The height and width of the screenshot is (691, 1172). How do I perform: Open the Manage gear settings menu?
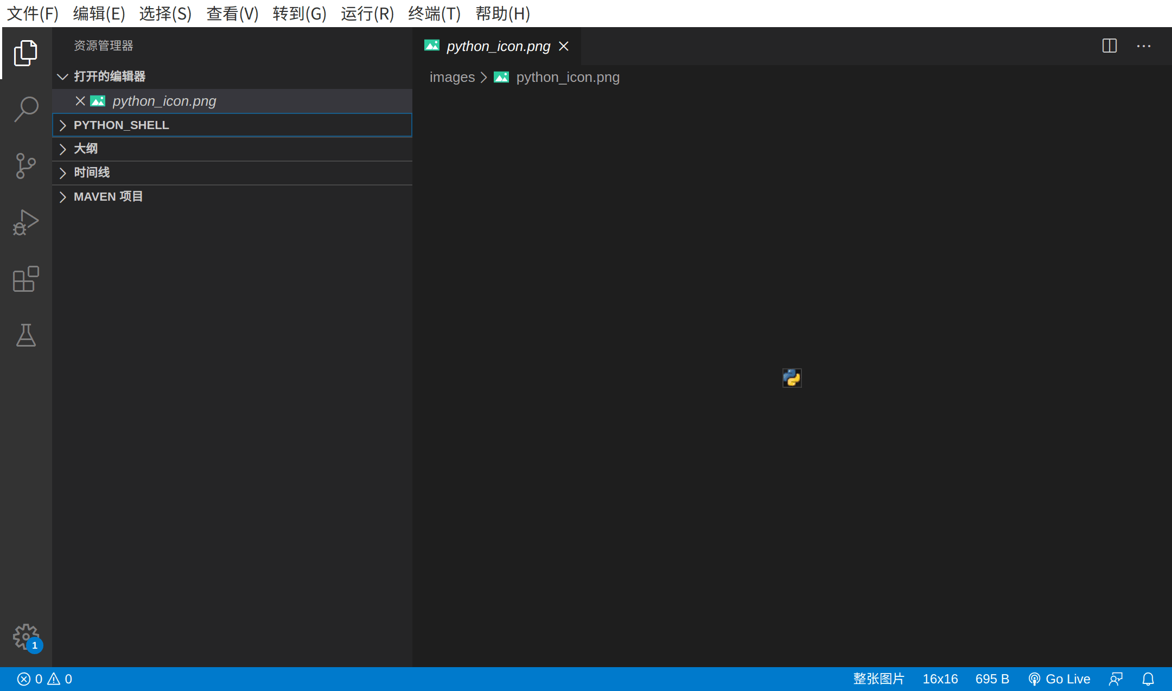coord(26,637)
